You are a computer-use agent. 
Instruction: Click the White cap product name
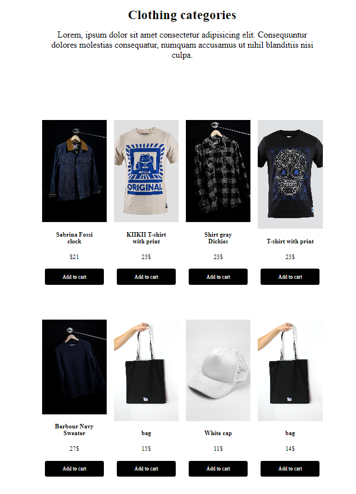(x=218, y=433)
